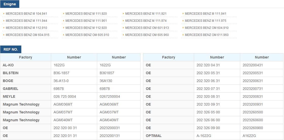This screenshot has width=284, height=140.
Task: Click the Factory header in left table
Action: pos(26,57)
